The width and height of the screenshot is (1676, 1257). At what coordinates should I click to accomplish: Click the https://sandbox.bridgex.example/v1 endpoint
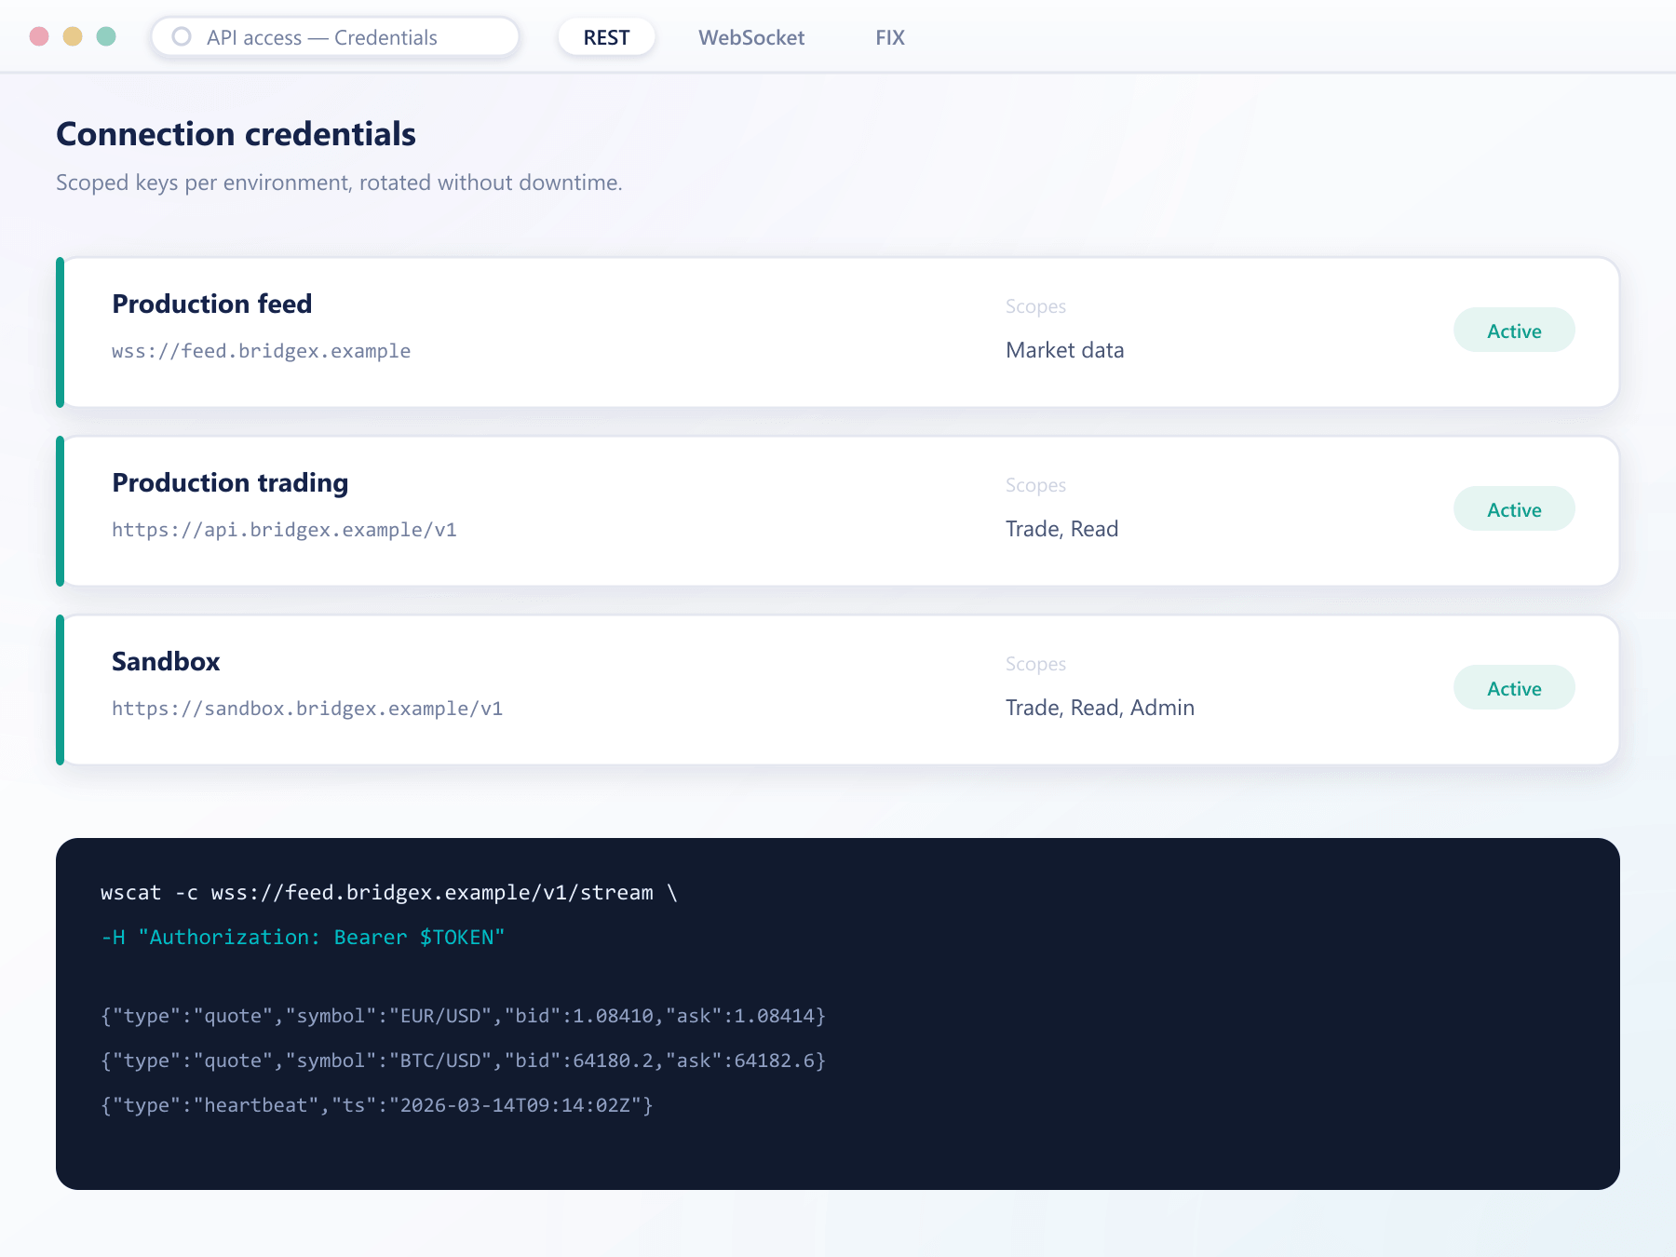(307, 709)
